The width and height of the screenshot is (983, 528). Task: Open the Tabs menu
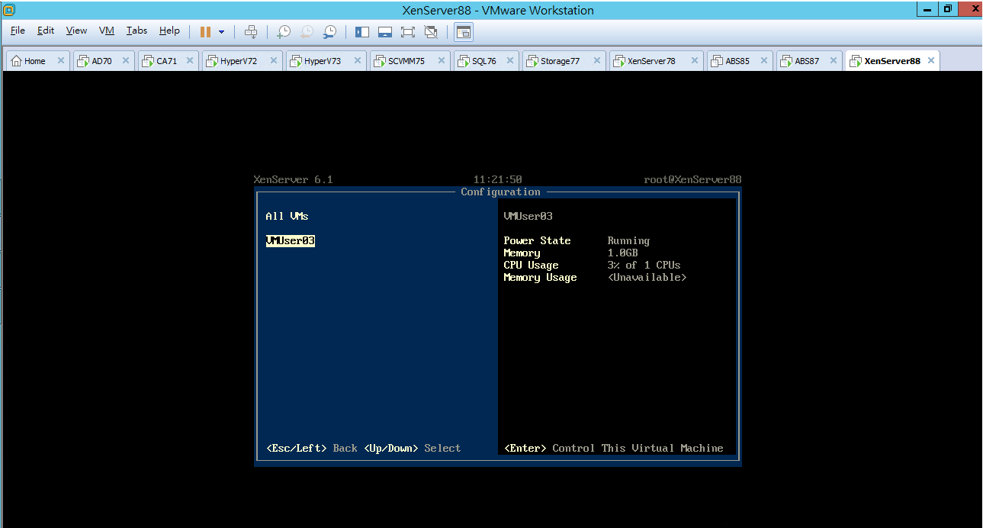(x=137, y=31)
